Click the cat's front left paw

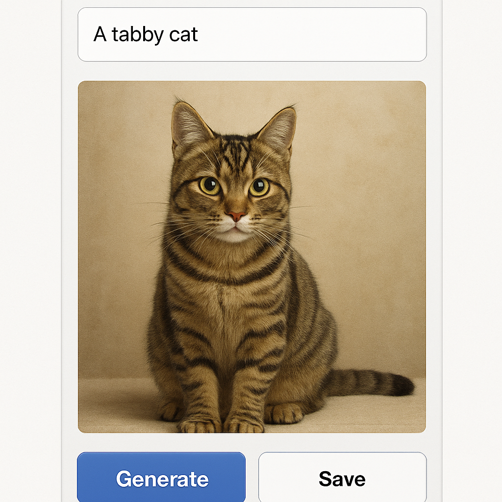click(199, 424)
